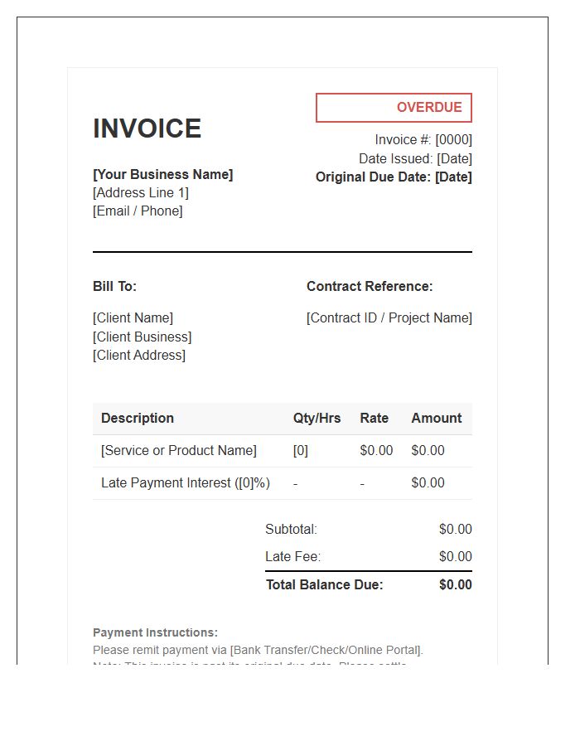
Task: Click the Rate column header
Action: tap(375, 419)
